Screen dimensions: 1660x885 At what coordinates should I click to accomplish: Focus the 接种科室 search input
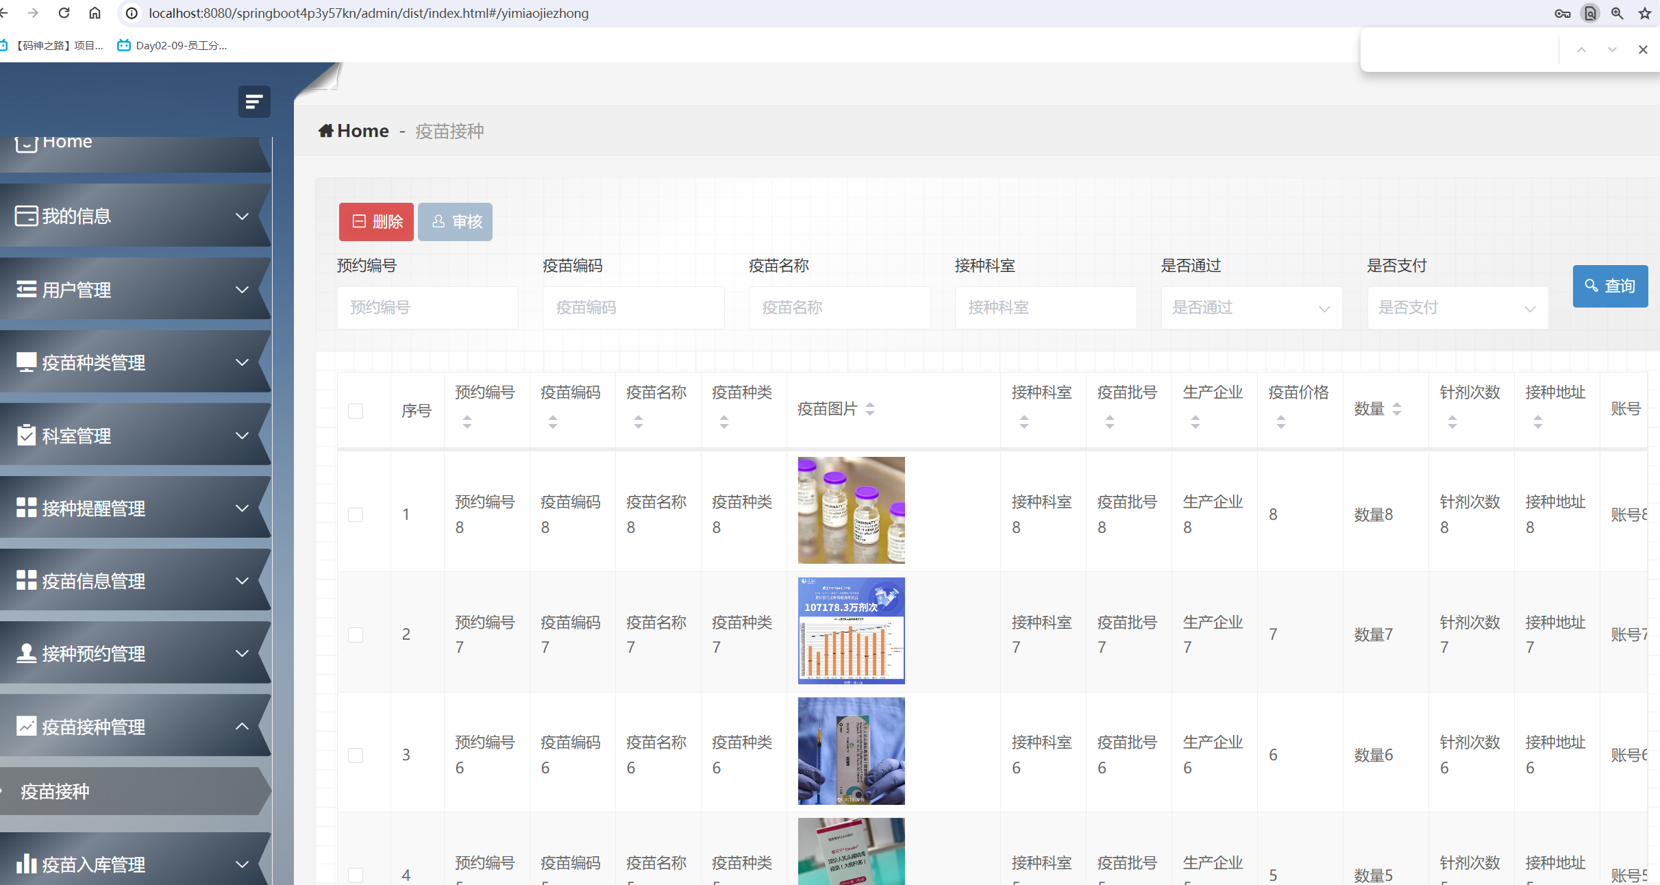click(x=1045, y=308)
